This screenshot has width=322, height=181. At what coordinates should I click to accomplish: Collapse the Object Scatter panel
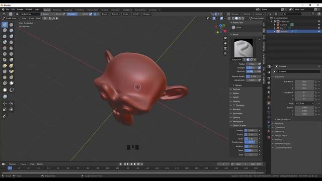[x=239, y=125]
